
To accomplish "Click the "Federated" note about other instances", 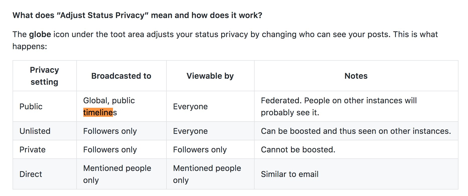I will 339,107.
